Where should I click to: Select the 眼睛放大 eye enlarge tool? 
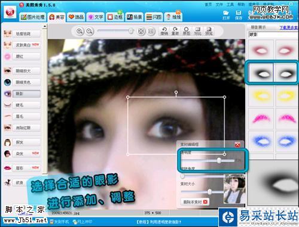[x=23, y=71]
